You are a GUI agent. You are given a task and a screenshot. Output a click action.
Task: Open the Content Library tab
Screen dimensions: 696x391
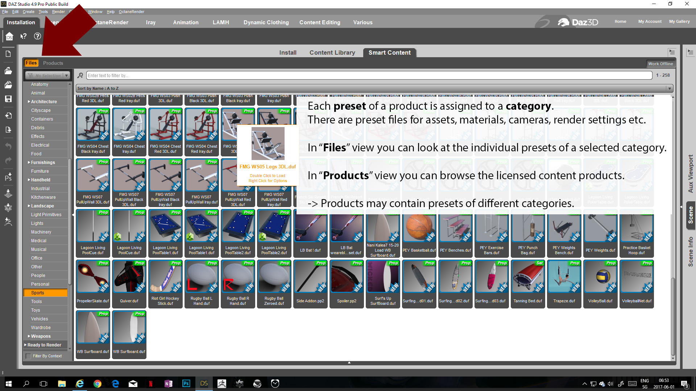332,52
